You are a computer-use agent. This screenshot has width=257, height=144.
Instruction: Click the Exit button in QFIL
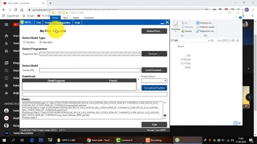pos(154,124)
